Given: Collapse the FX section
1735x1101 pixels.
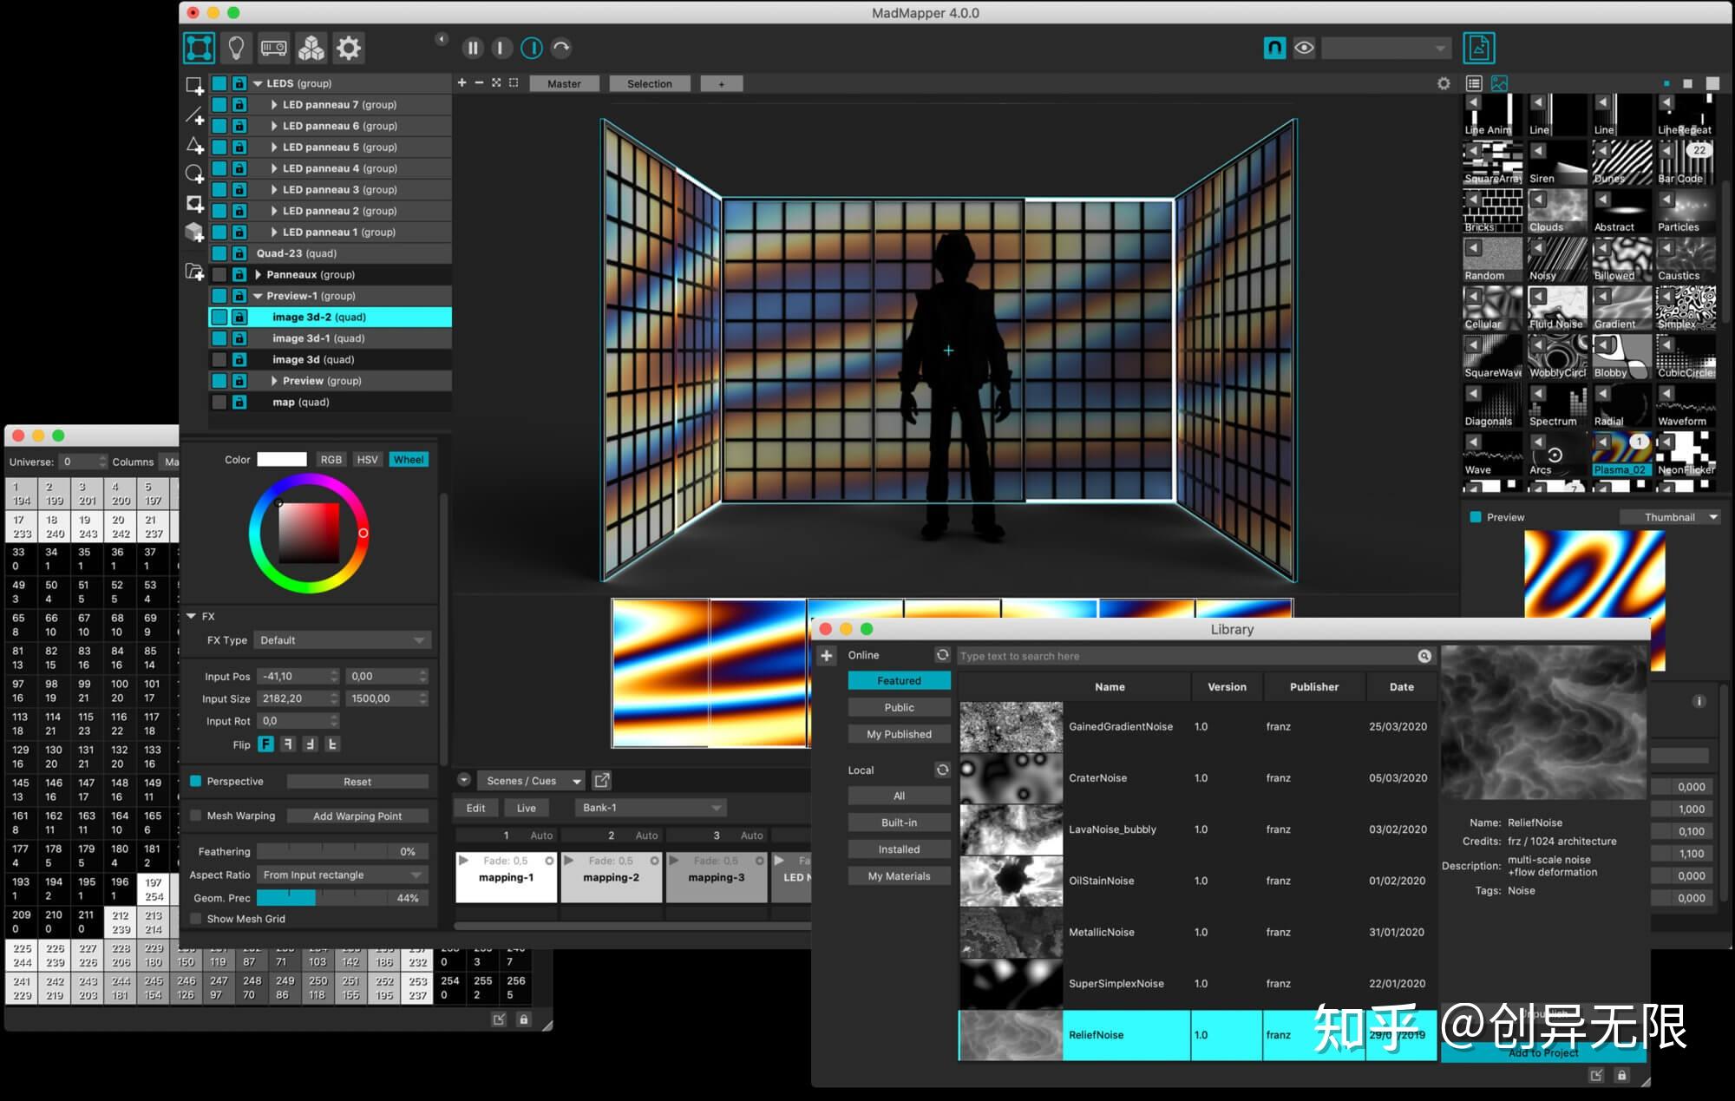Looking at the screenshot, I should (x=192, y=616).
